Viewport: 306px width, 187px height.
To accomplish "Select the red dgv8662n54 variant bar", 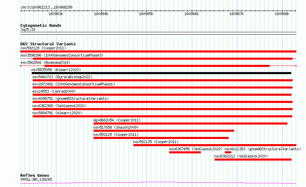I will [190, 124].
